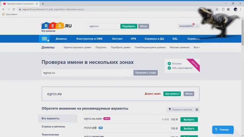Image resolution: width=244 pixels, height=137 pixels.
Task: Open new browser tab with plus
Action: click(43, 4)
